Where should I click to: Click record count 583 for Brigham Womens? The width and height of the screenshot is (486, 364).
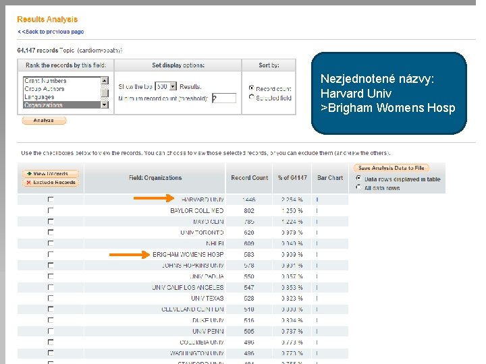pyautogui.click(x=249, y=254)
